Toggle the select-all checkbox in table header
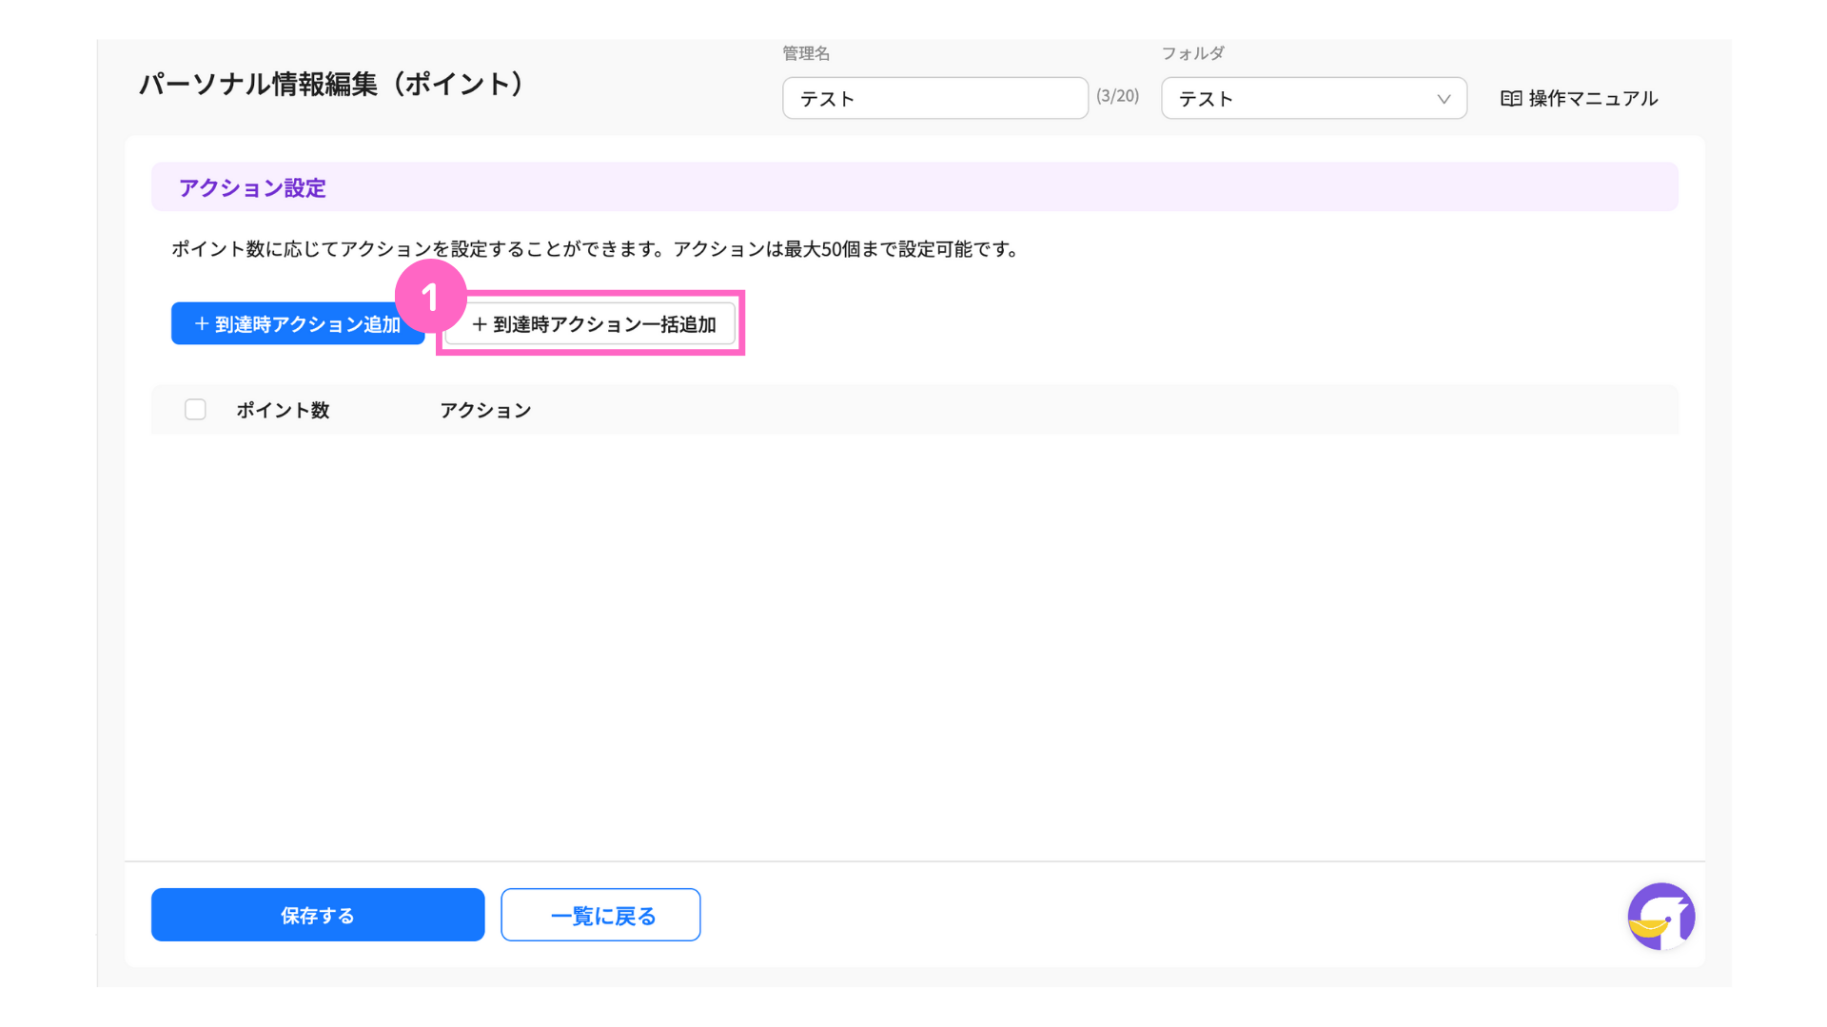Image resolution: width=1827 pixels, height=1027 pixels. pyautogui.click(x=195, y=410)
